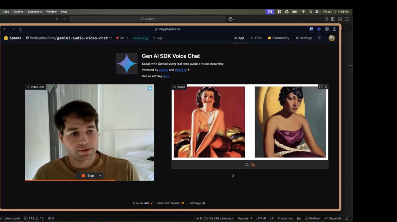This screenshot has width=397, height=222.
Task: Click the webrtc search field
Action: pos(147,19)
